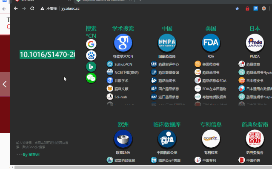Click the 学术搜索 section heading
This screenshot has height=169, width=272.
coord(123,29)
